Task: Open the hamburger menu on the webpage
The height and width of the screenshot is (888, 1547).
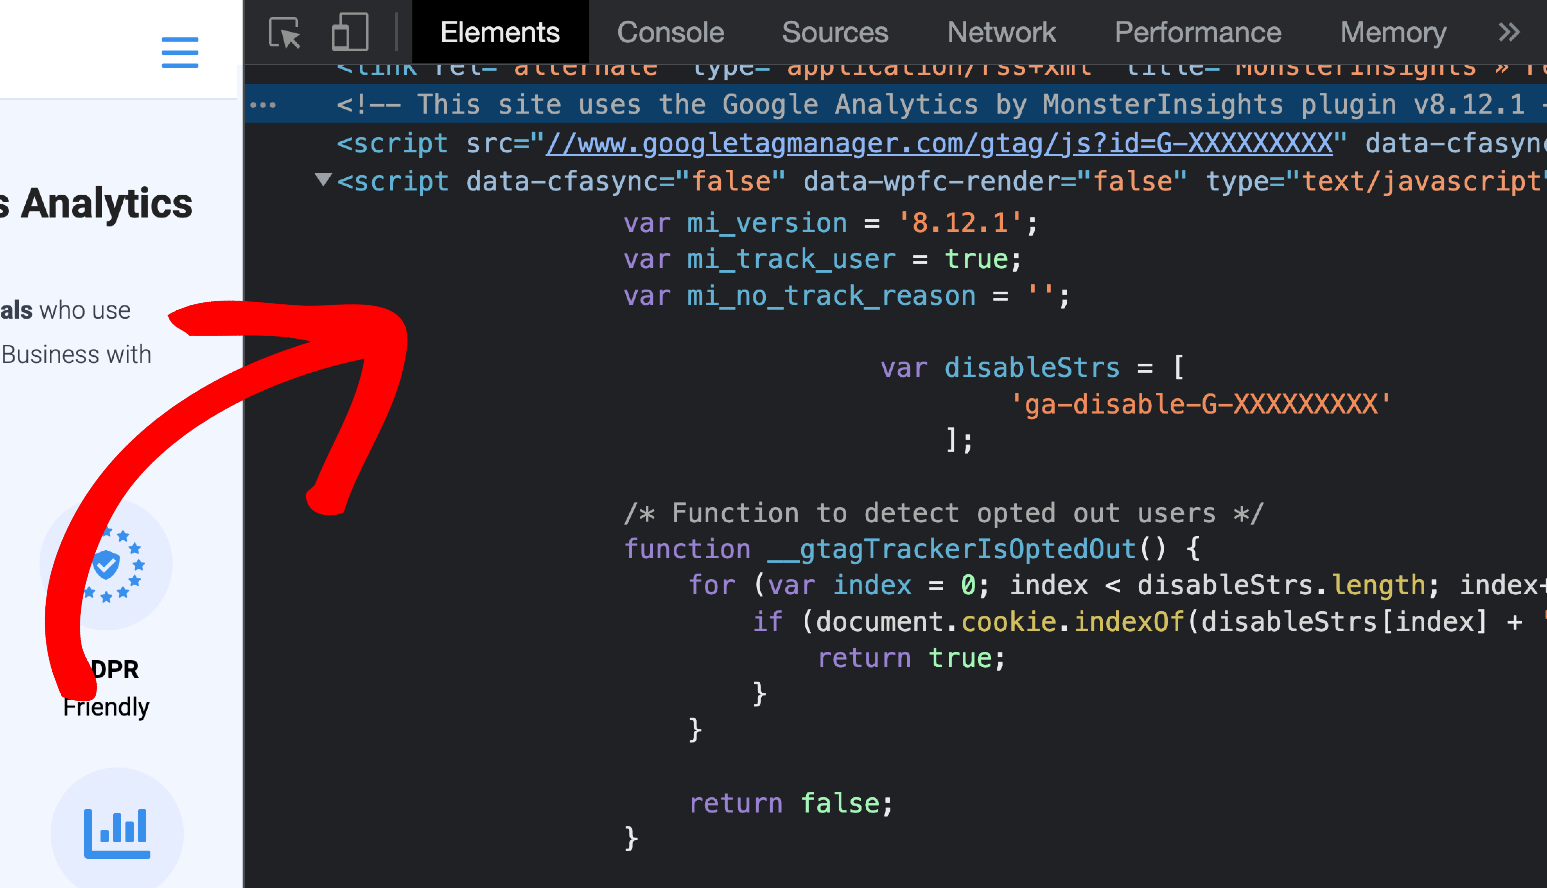Action: click(180, 52)
